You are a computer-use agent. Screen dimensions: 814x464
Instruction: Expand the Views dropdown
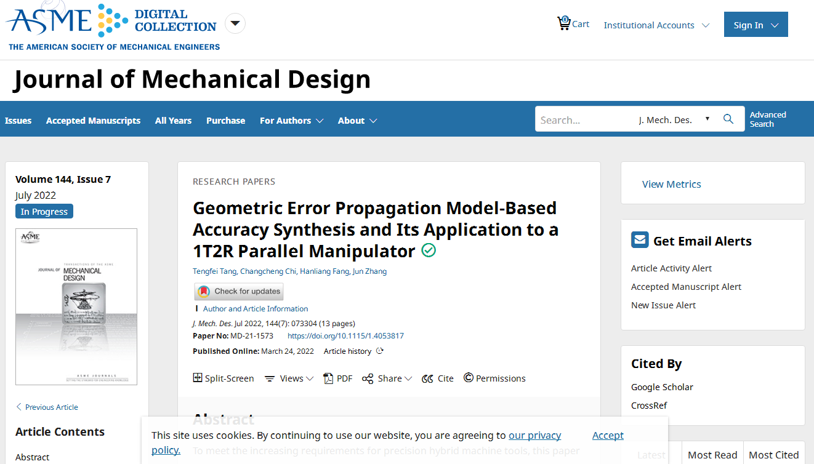[x=289, y=378]
